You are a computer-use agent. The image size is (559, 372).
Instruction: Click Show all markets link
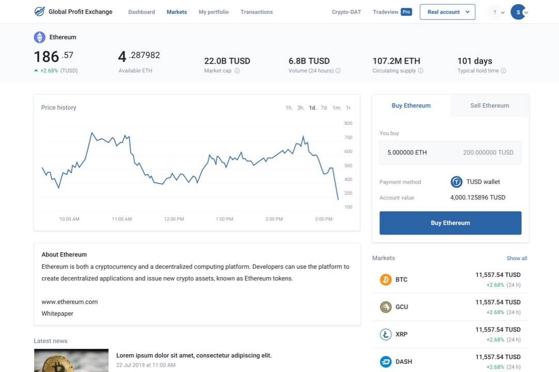(517, 258)
